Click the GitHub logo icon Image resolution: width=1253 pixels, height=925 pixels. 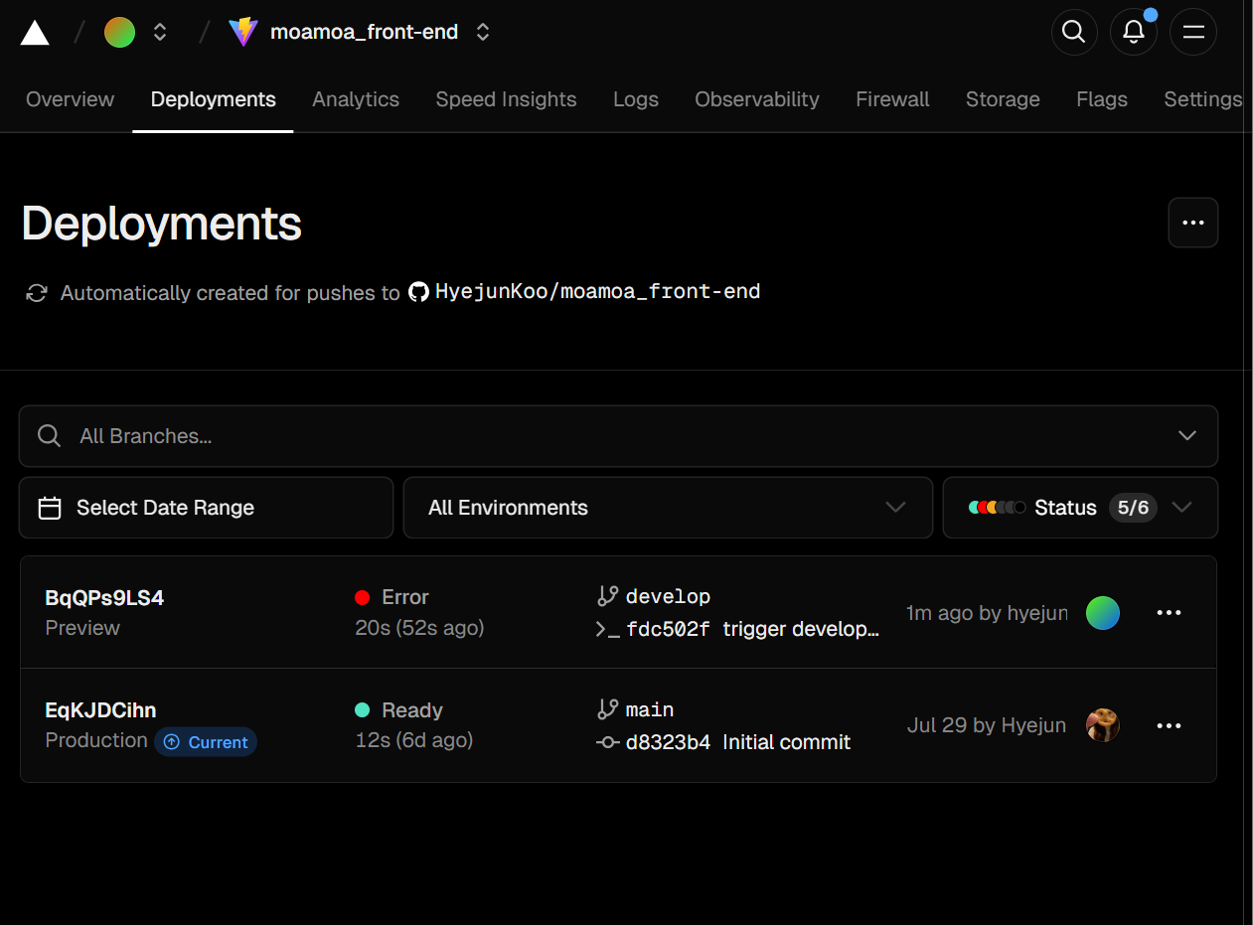(418, 292)
